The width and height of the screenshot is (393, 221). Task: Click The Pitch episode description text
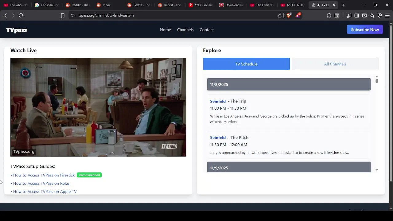279,153
